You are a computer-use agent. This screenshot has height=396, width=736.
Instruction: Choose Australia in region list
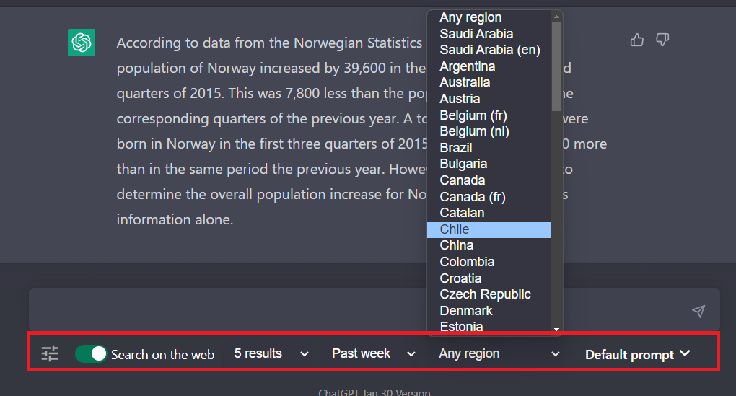[489, 82]
